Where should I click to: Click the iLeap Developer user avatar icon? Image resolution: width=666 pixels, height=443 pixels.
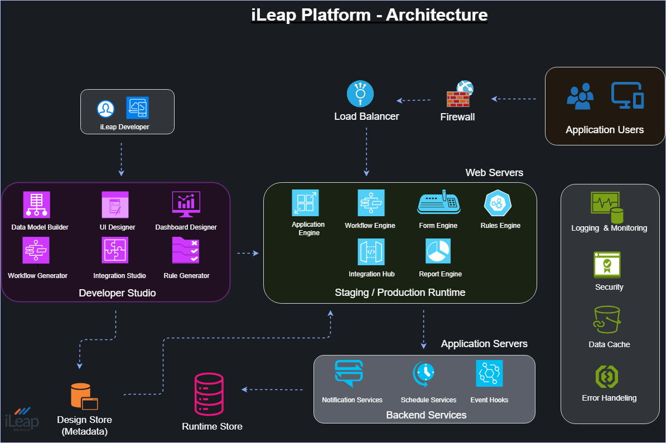105,109
